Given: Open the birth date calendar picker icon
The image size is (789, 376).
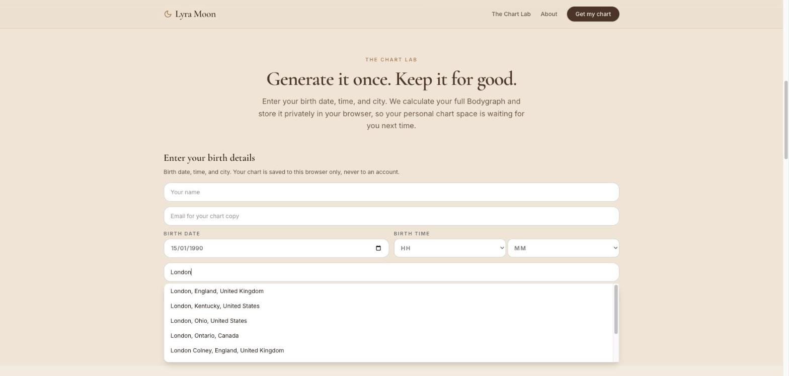Looking at the screenshot, I should point(378,248).
